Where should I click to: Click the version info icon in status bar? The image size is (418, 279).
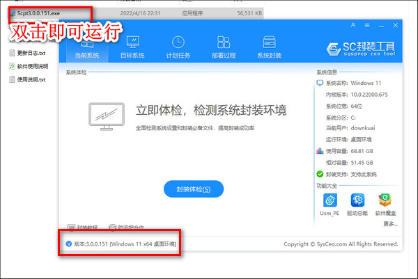tap(69, 244)
